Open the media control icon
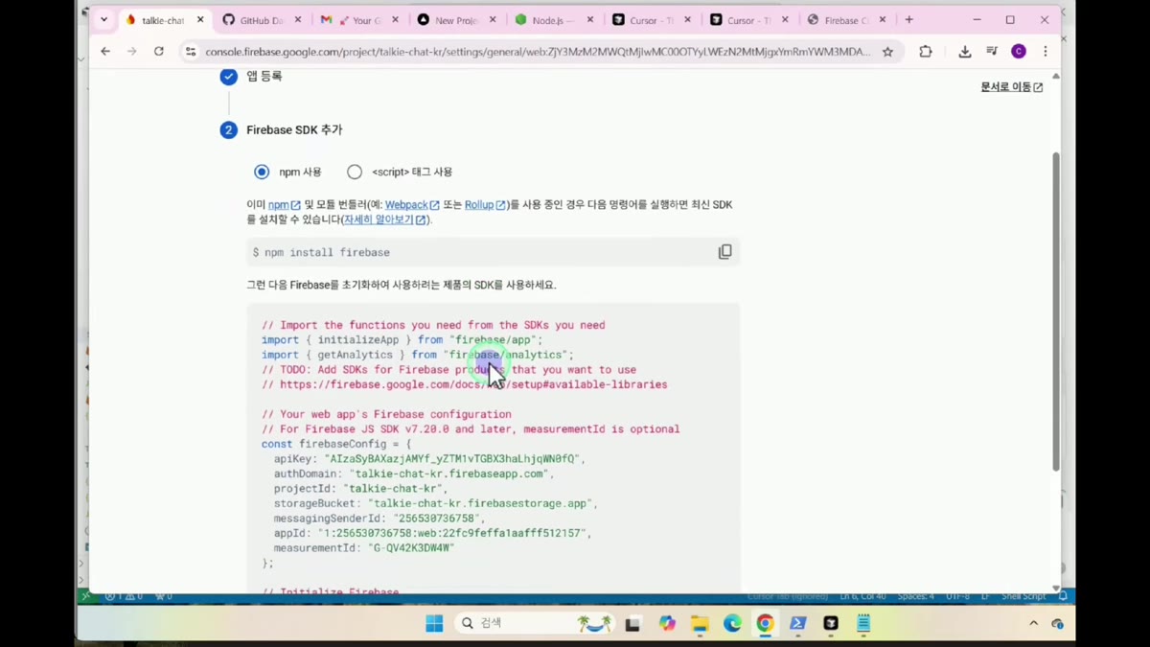This screenshot has width=1150, height=647. click(x=992, y=52)
